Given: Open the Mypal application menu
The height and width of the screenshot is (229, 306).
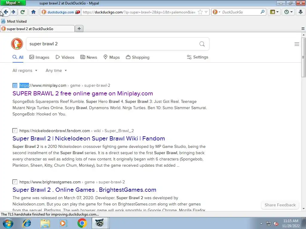Looking at the screenshot, I should [13, 3].
